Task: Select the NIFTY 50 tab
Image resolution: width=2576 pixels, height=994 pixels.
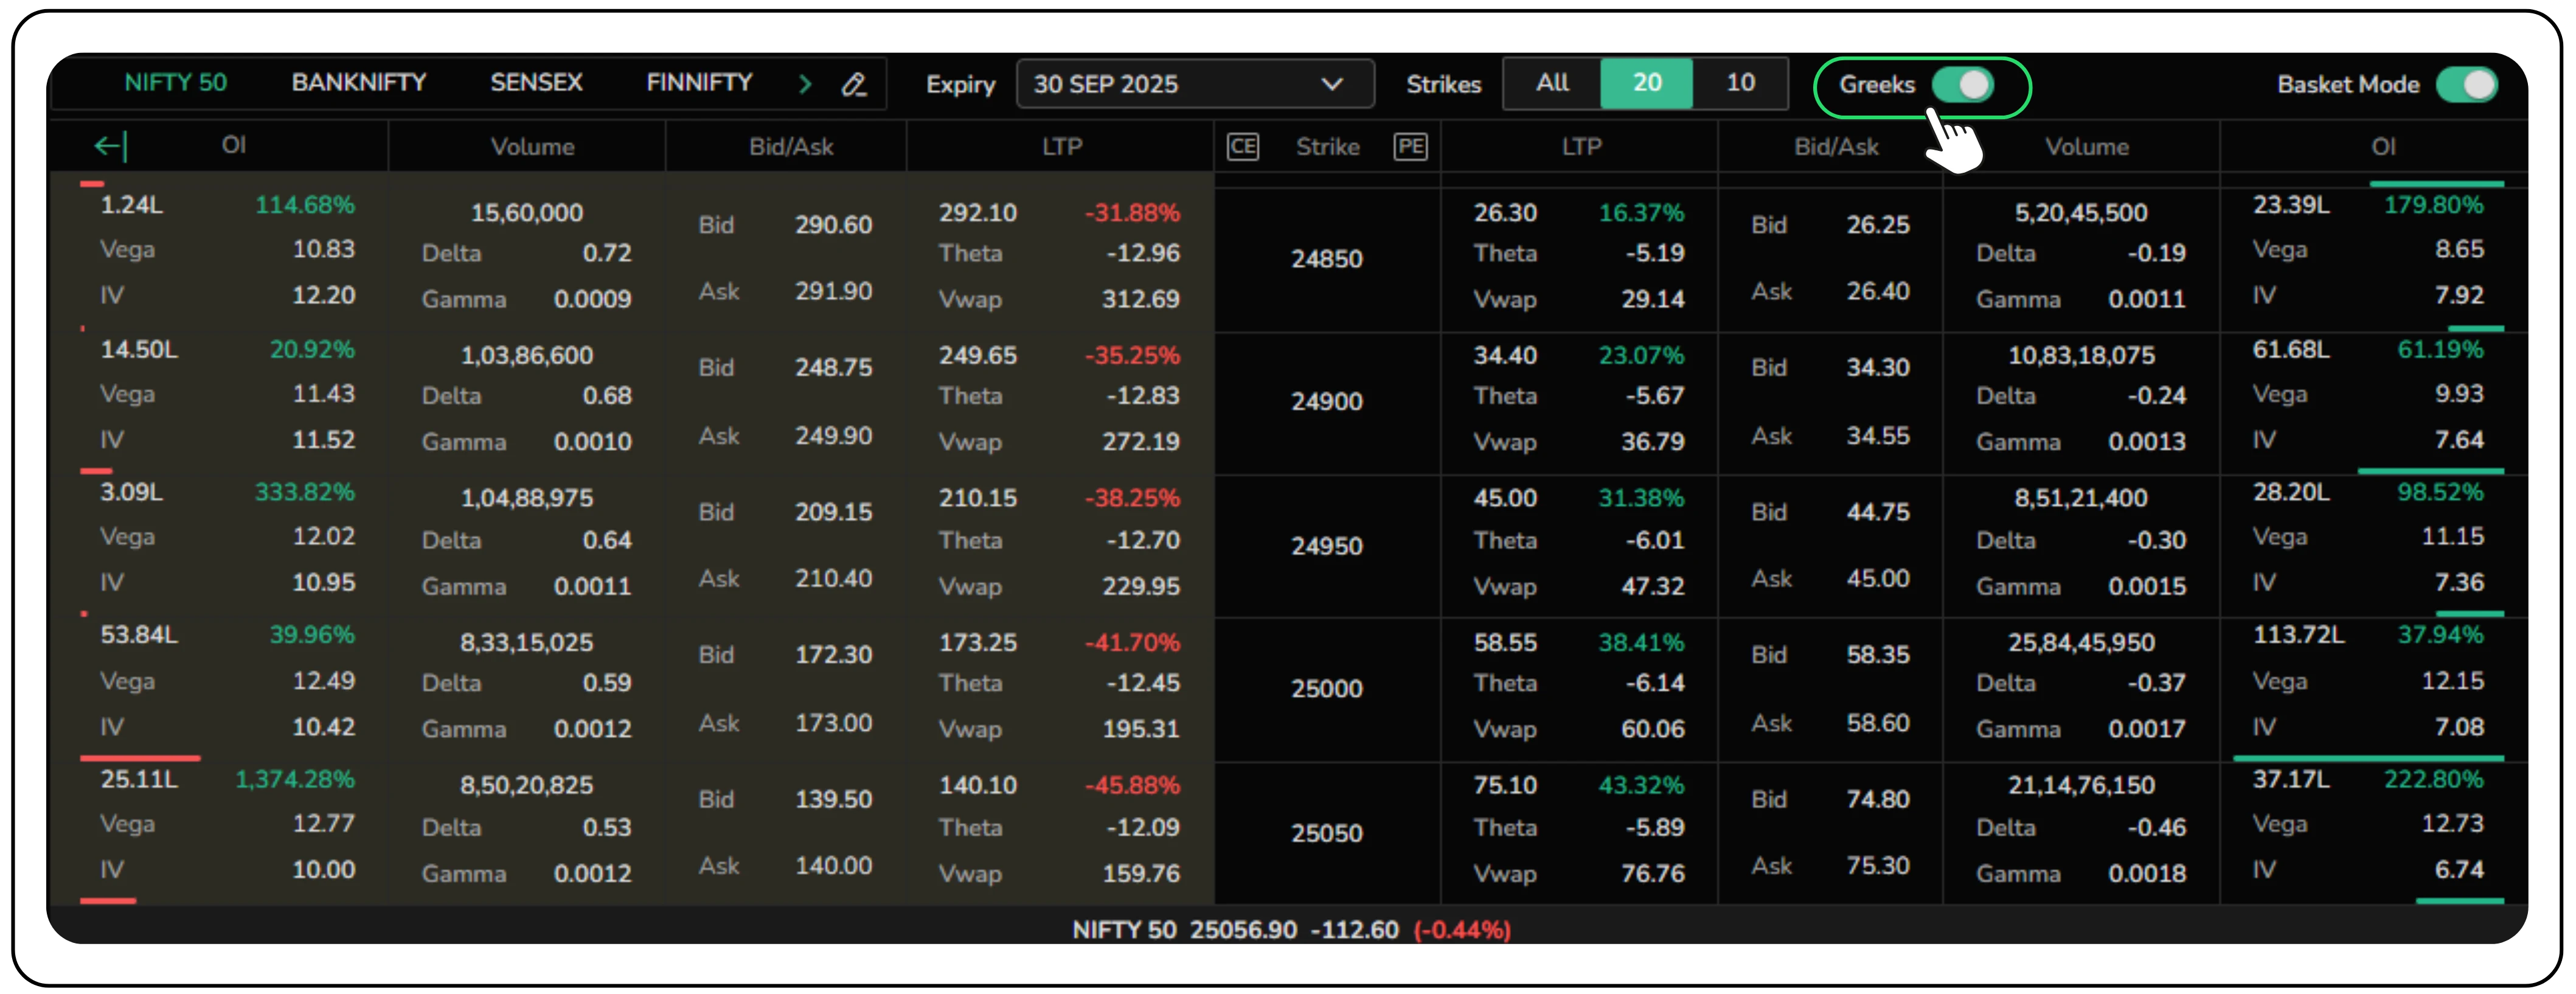Action: pyautogui.click(x=175, y=83)
